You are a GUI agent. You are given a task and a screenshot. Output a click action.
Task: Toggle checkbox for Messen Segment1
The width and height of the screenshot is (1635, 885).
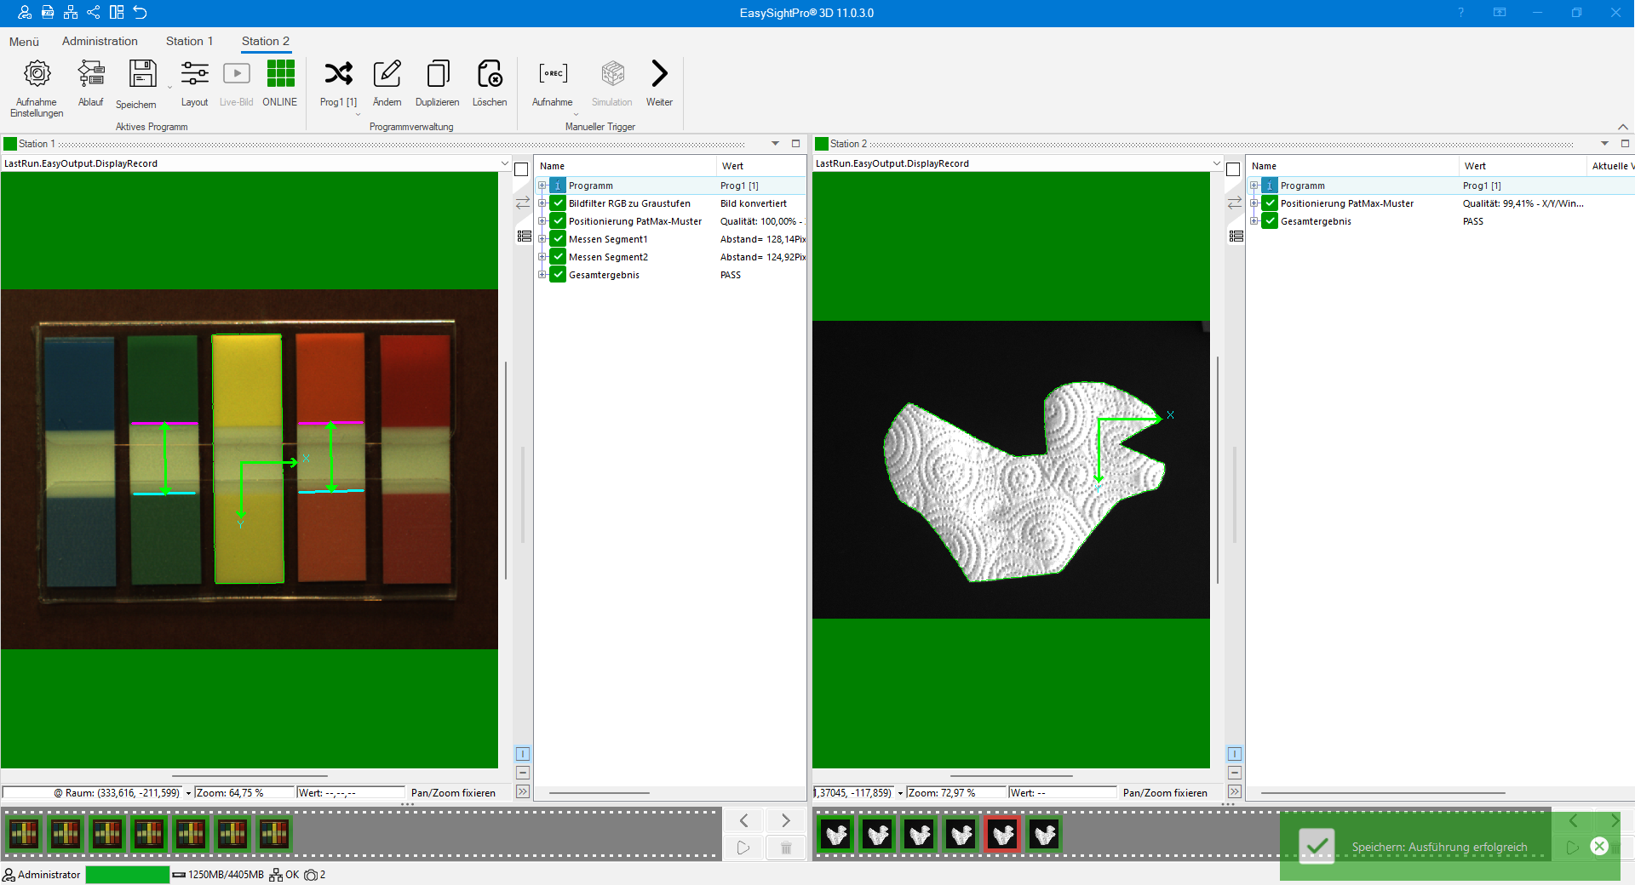559,239
